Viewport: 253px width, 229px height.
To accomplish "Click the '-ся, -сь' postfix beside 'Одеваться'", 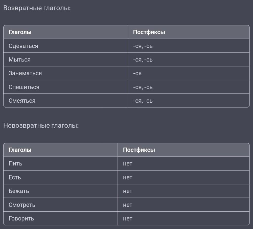I will coord(143,46).
